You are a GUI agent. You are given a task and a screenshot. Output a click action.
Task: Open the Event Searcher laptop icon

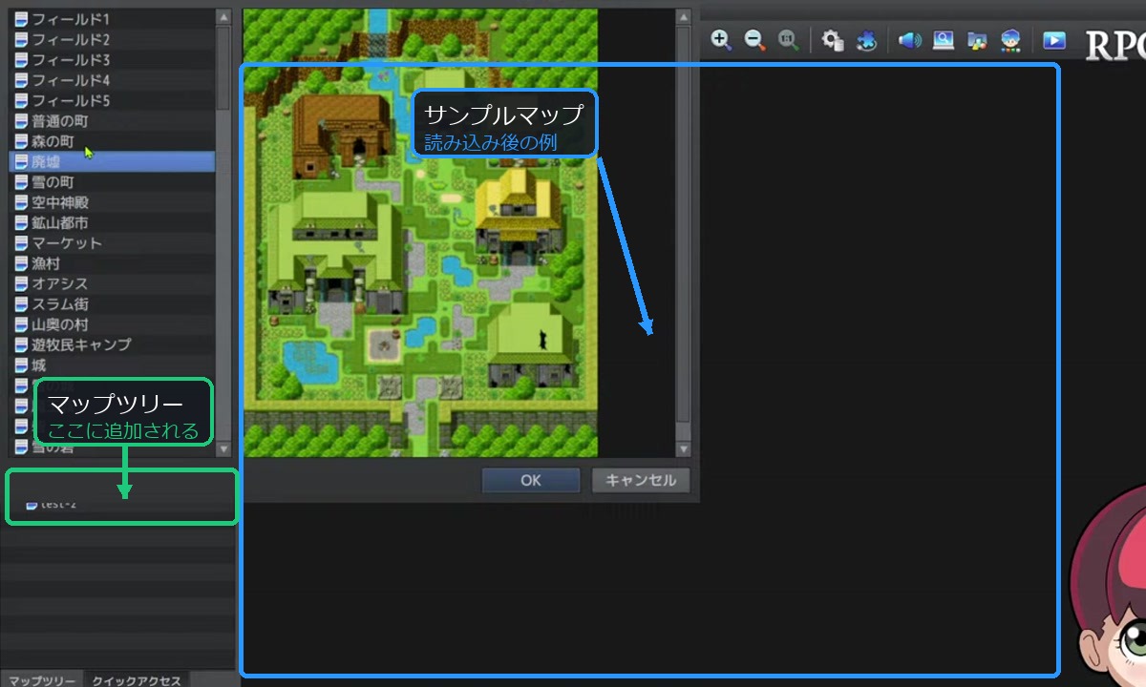pyautogui.click(x=944, y=40)
